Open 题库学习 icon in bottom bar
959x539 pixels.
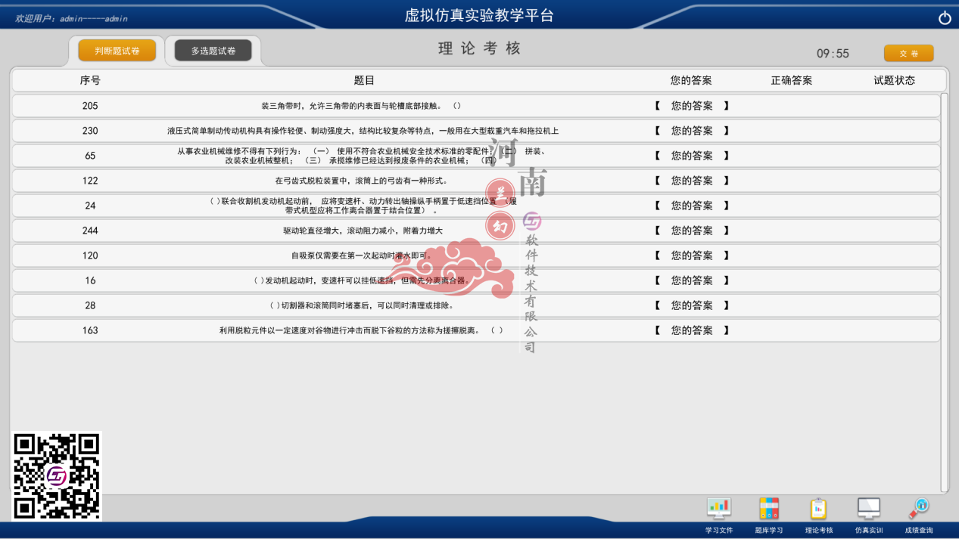point(768,509)
